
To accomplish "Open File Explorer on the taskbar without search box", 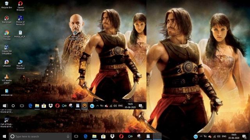I will [x=37, y=106].
